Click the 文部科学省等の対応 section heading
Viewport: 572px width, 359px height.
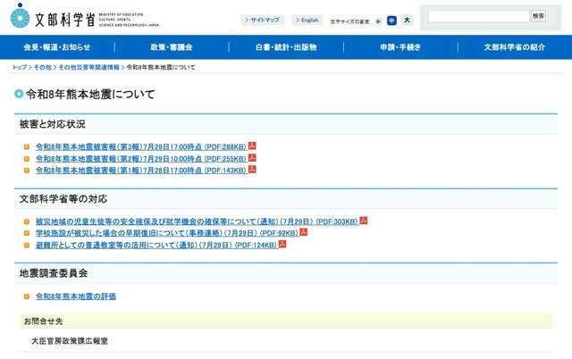(x=63, y=199)
